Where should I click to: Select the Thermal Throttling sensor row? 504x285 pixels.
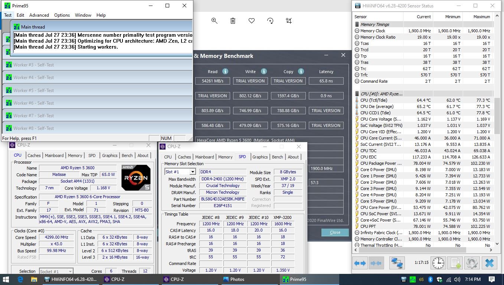pyautogui.click(x=423, y=245)
